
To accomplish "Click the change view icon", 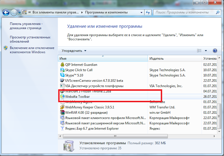I will tap(199, 51).
